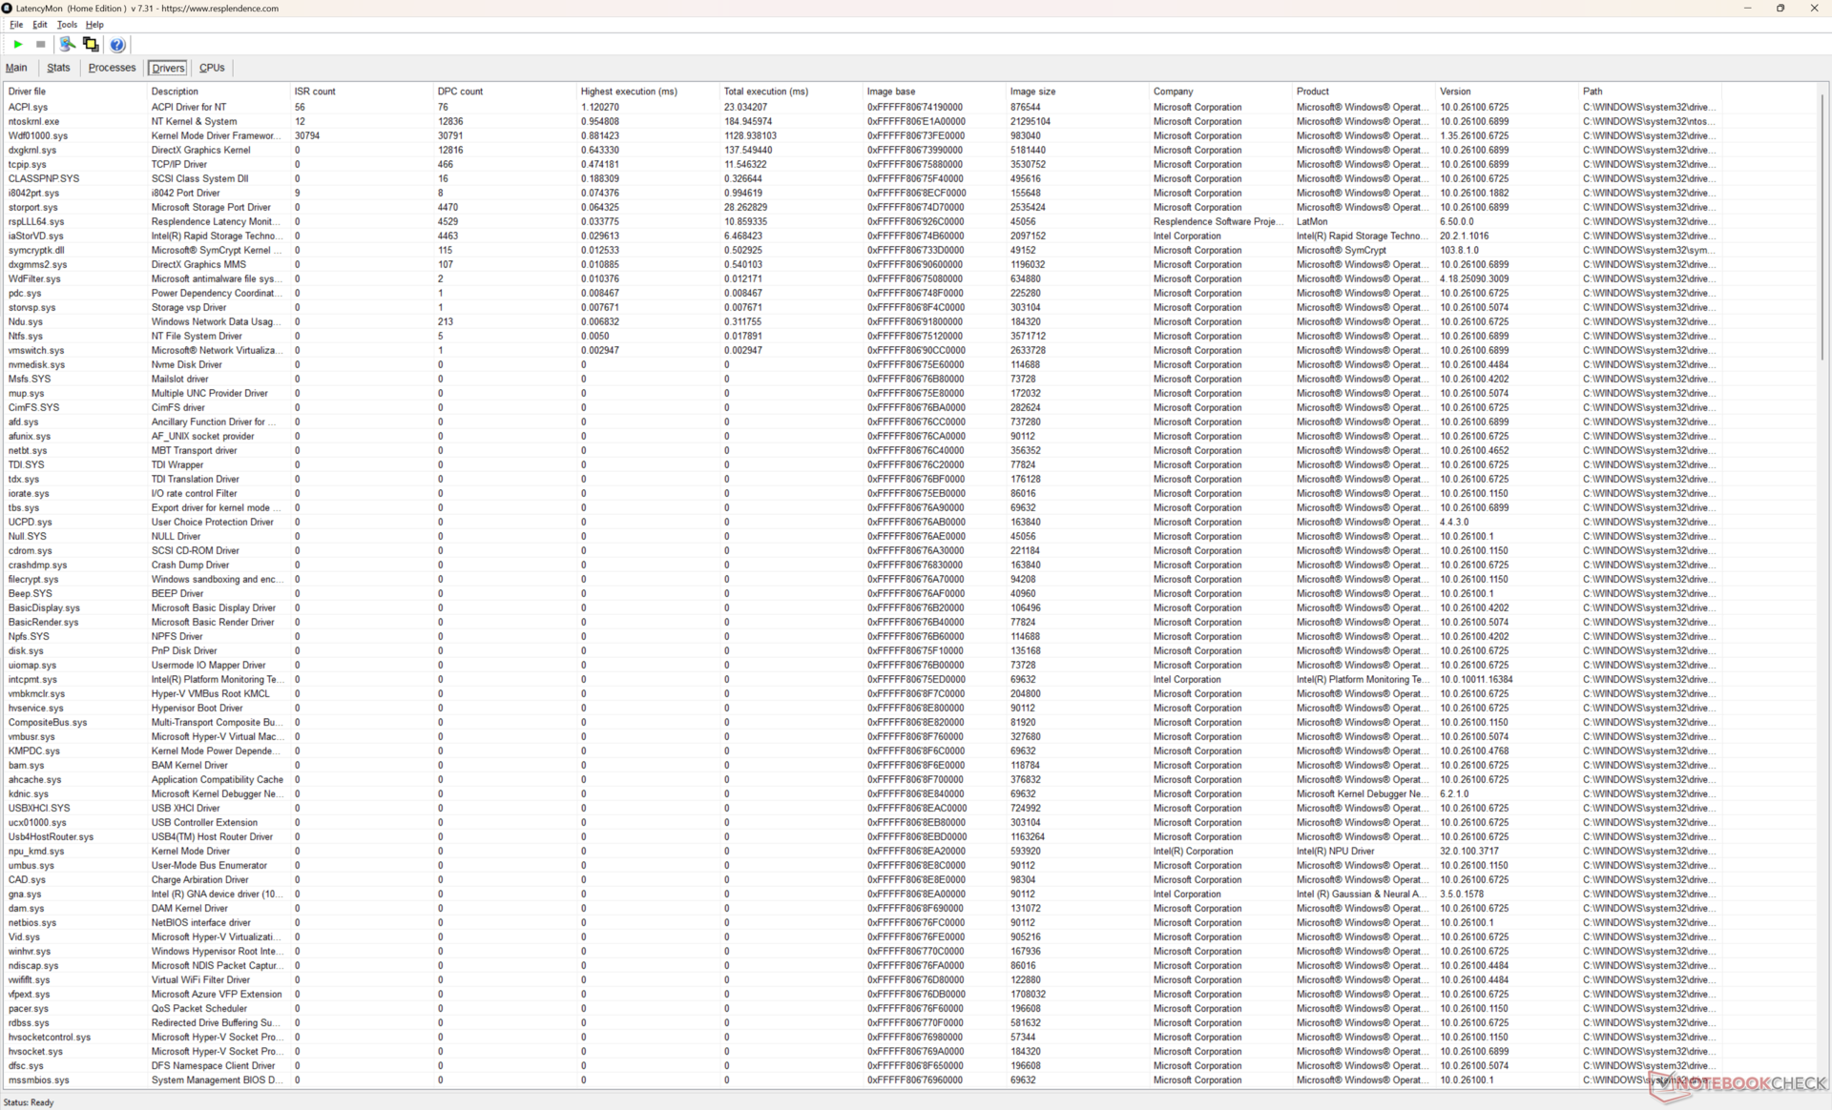Sort by DPC count column header

pyautogui.click(x=460, y=92)
